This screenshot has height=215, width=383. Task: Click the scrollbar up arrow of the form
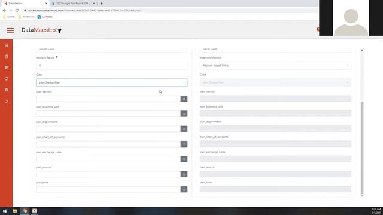pyautogui.click(x=362, y=50)
